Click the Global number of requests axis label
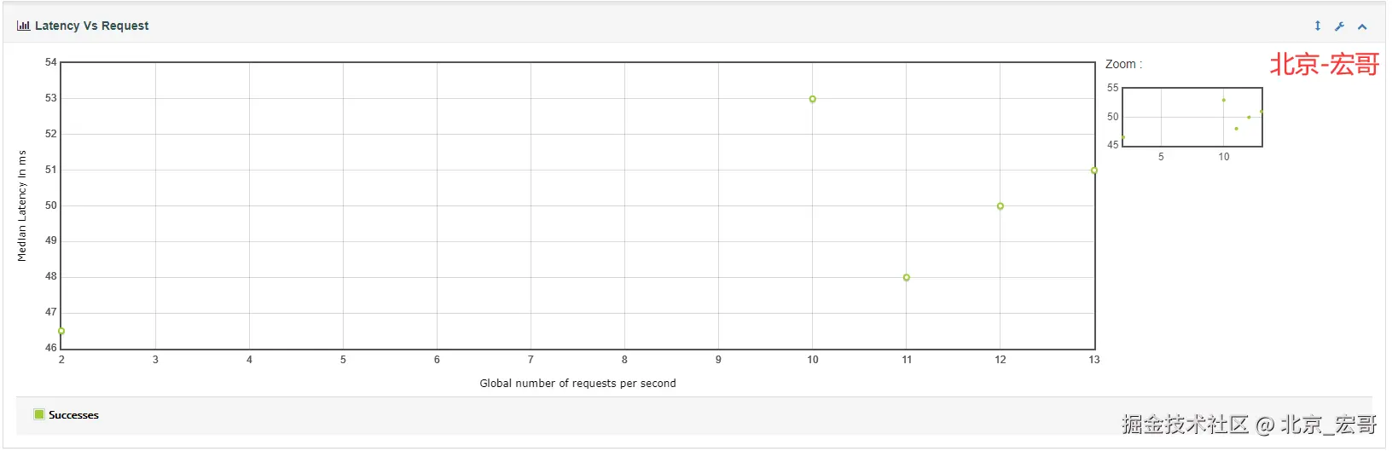The image size is (1392, 451). (x=577, y=384)
